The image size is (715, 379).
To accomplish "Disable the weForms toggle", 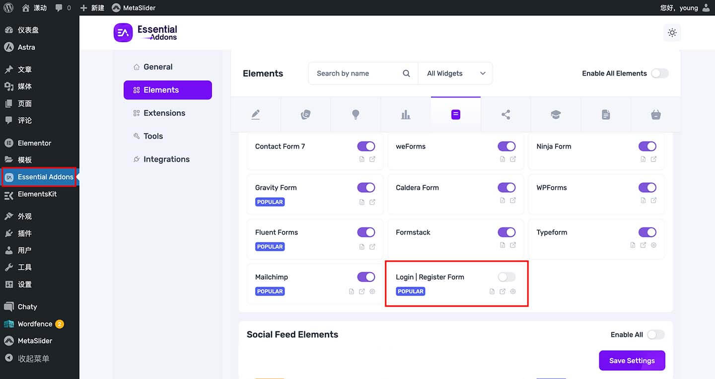I will 506,146.
